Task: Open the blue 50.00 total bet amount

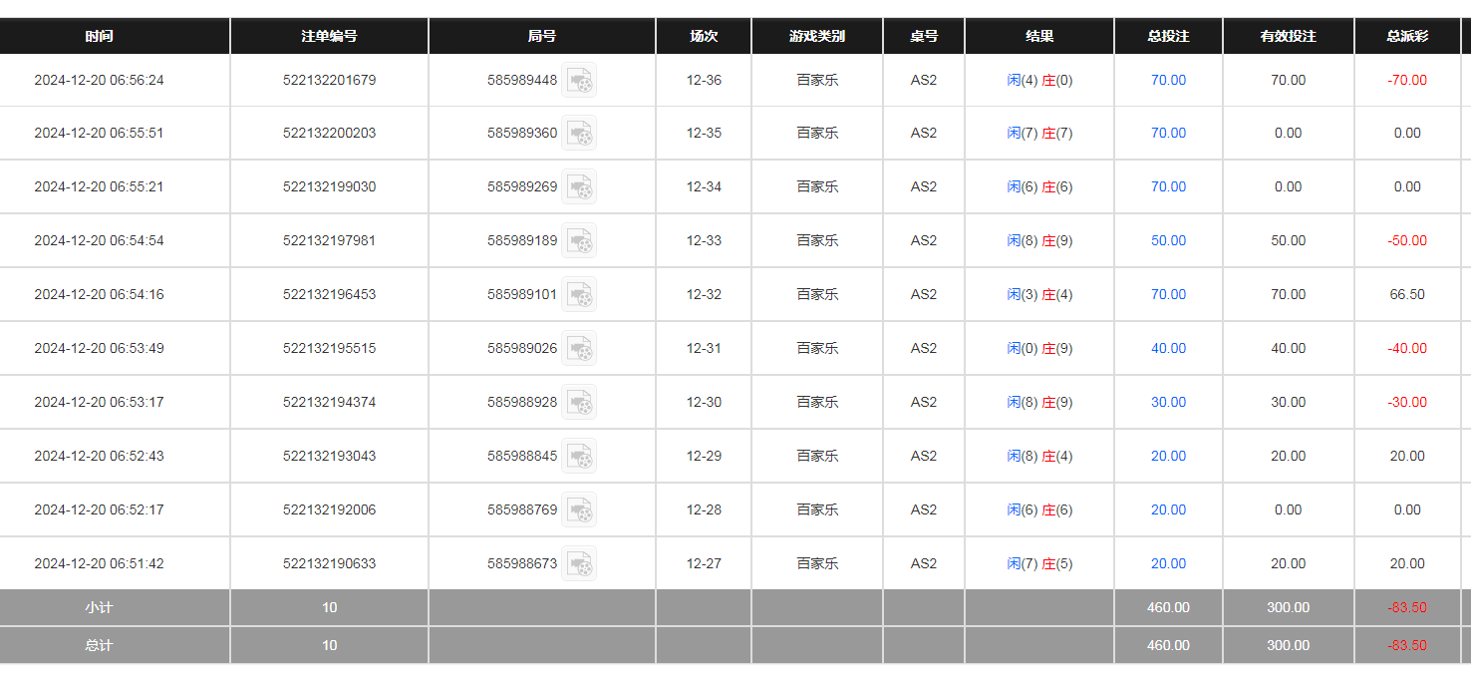Action: (x=1168, y=240)
